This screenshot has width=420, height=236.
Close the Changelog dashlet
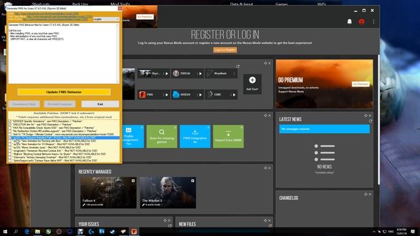pyautogui.click(x=370, y=194)
